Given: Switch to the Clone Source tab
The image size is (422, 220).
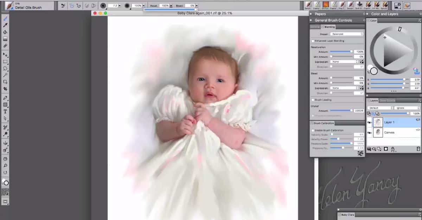Looking at the screenshot, I should (x=386, y=100).
